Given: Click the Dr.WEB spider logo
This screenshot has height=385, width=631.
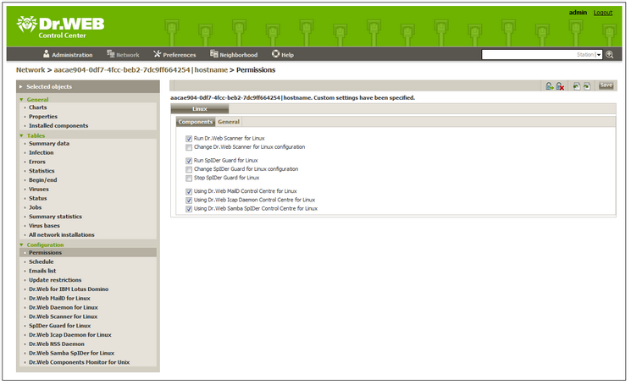Looking at the screenshot, I should coord(26,24).
